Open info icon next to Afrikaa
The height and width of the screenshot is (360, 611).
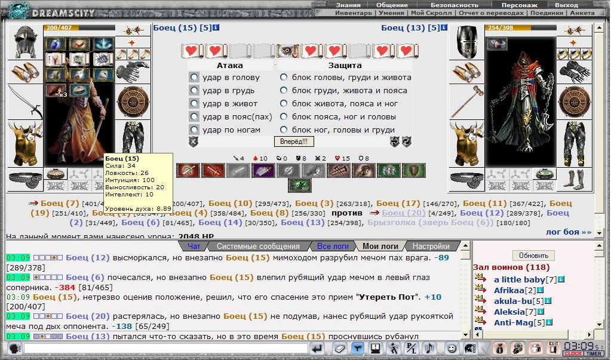click(540, 290)
